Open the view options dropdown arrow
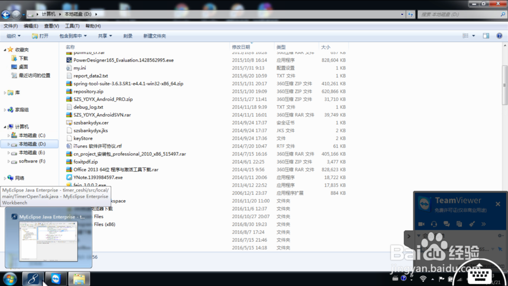This screenshot has height=286, width=508. (473, 36)
